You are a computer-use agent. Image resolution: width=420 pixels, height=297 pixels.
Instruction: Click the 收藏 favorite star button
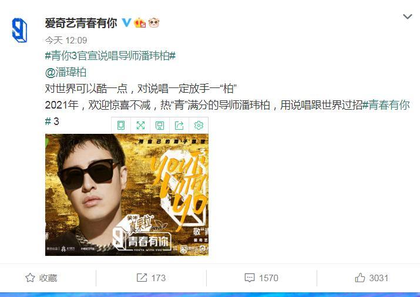point(41,278)
